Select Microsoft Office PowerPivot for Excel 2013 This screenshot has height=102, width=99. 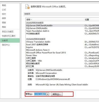(62, 53)
